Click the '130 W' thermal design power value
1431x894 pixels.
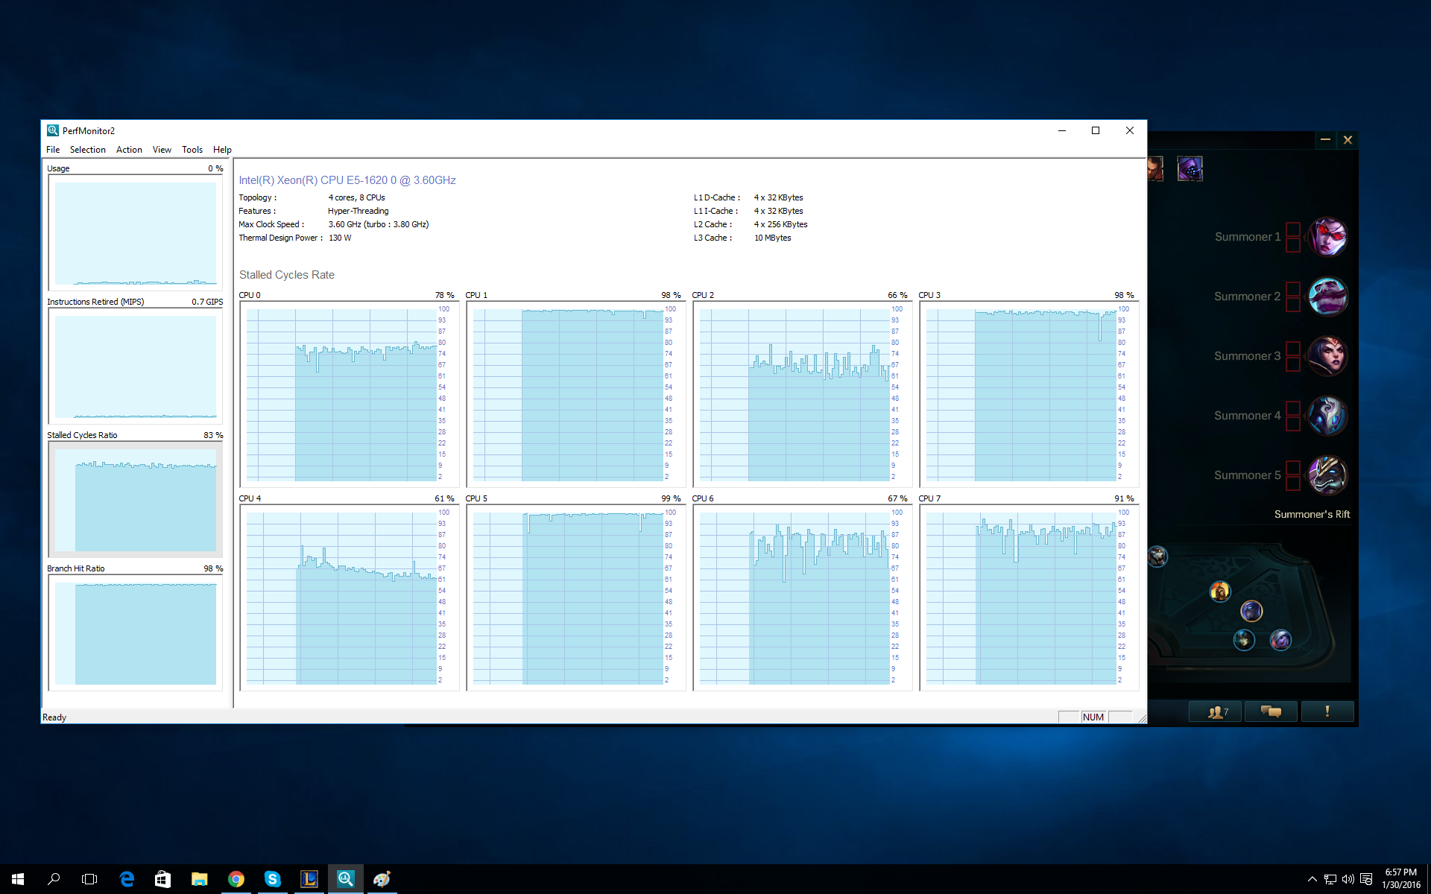point(340,238)
